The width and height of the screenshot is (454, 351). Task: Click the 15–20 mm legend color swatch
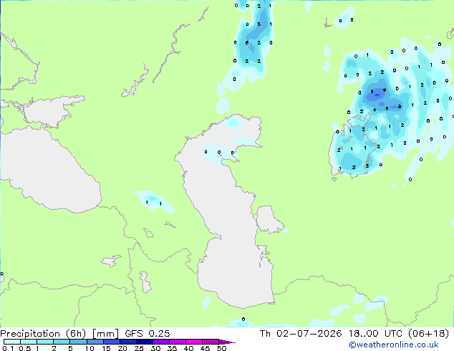point(111,342)
